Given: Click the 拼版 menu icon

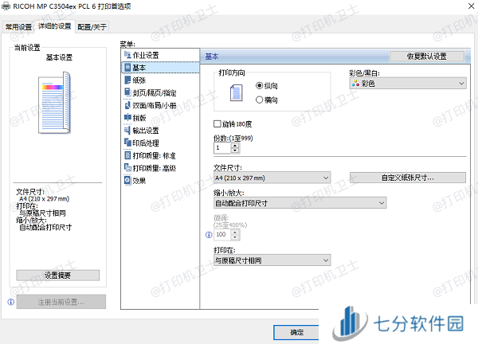Looking at the screenshot, I should click(x=127, y=118).
